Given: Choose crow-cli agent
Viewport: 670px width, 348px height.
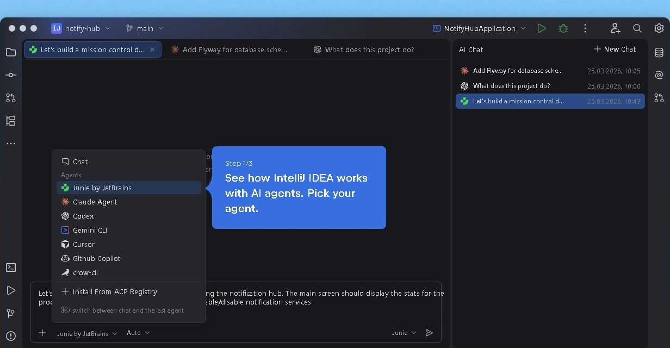Looking at the screenshot, I should point(129,272).
